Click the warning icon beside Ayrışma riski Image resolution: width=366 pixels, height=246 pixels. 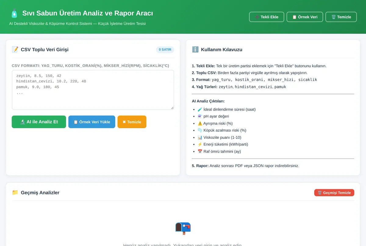pyautogui.click(x=200, y=123)
